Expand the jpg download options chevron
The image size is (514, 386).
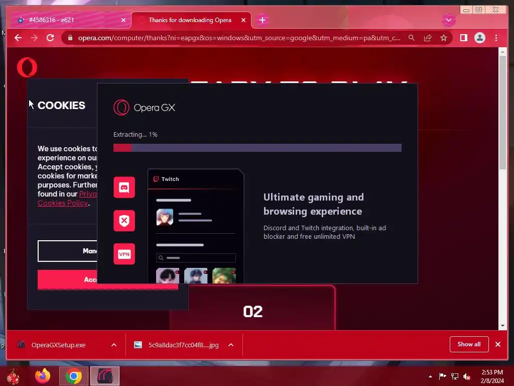231,345
